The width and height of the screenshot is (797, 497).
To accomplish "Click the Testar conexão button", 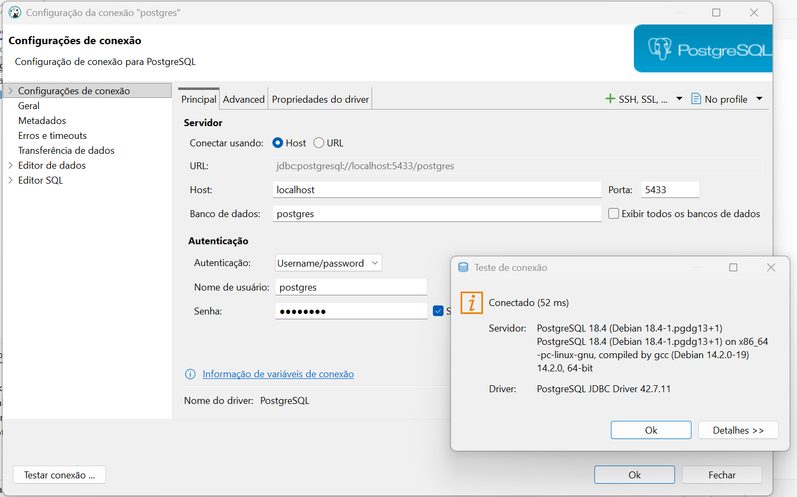I will pyautogui.click(x=59, y=475).
